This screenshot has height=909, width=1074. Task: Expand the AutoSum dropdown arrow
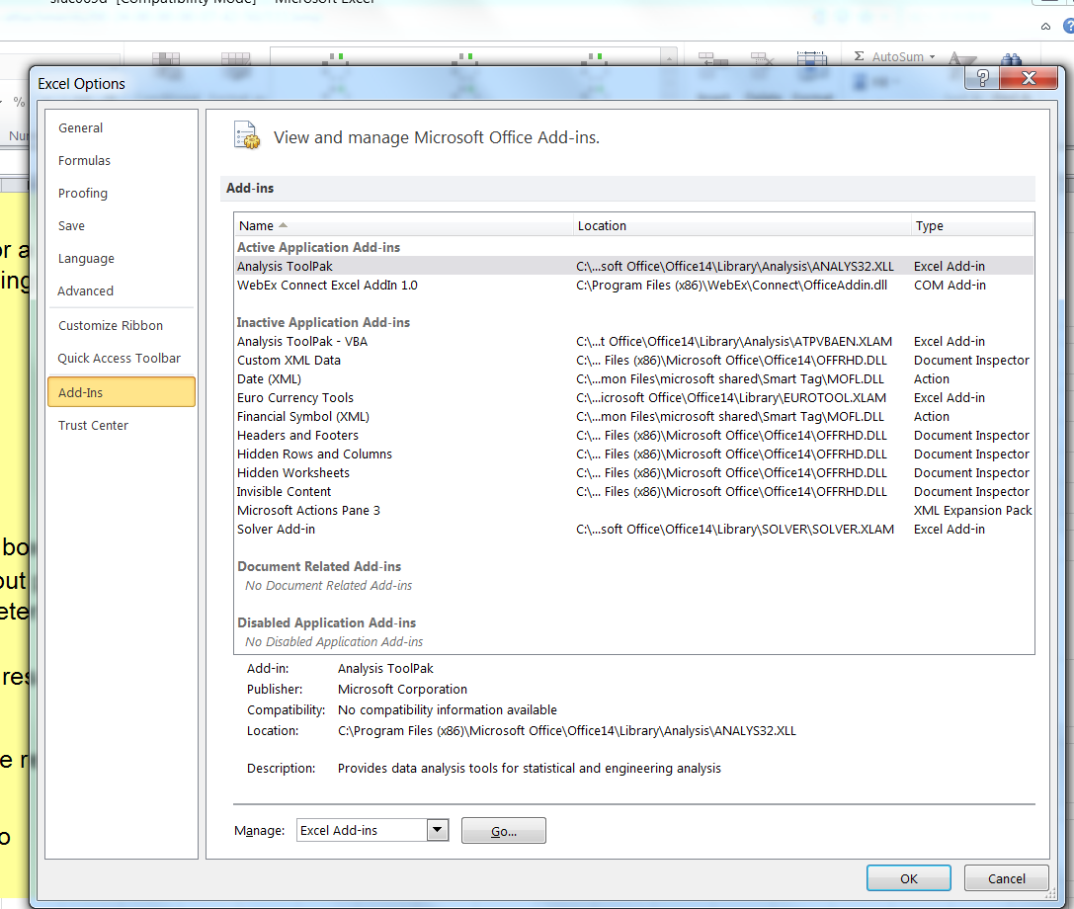pyautogui.click(x=932, y=57)
